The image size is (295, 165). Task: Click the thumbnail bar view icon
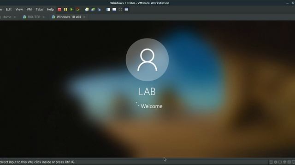pyautogui.click(x=114, y=9)
